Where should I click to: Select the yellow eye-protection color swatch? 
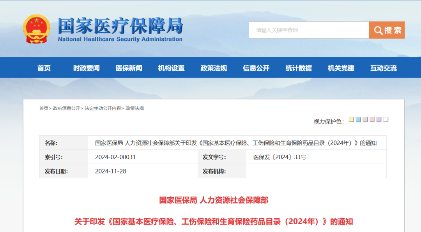click(x=351, y=119)
